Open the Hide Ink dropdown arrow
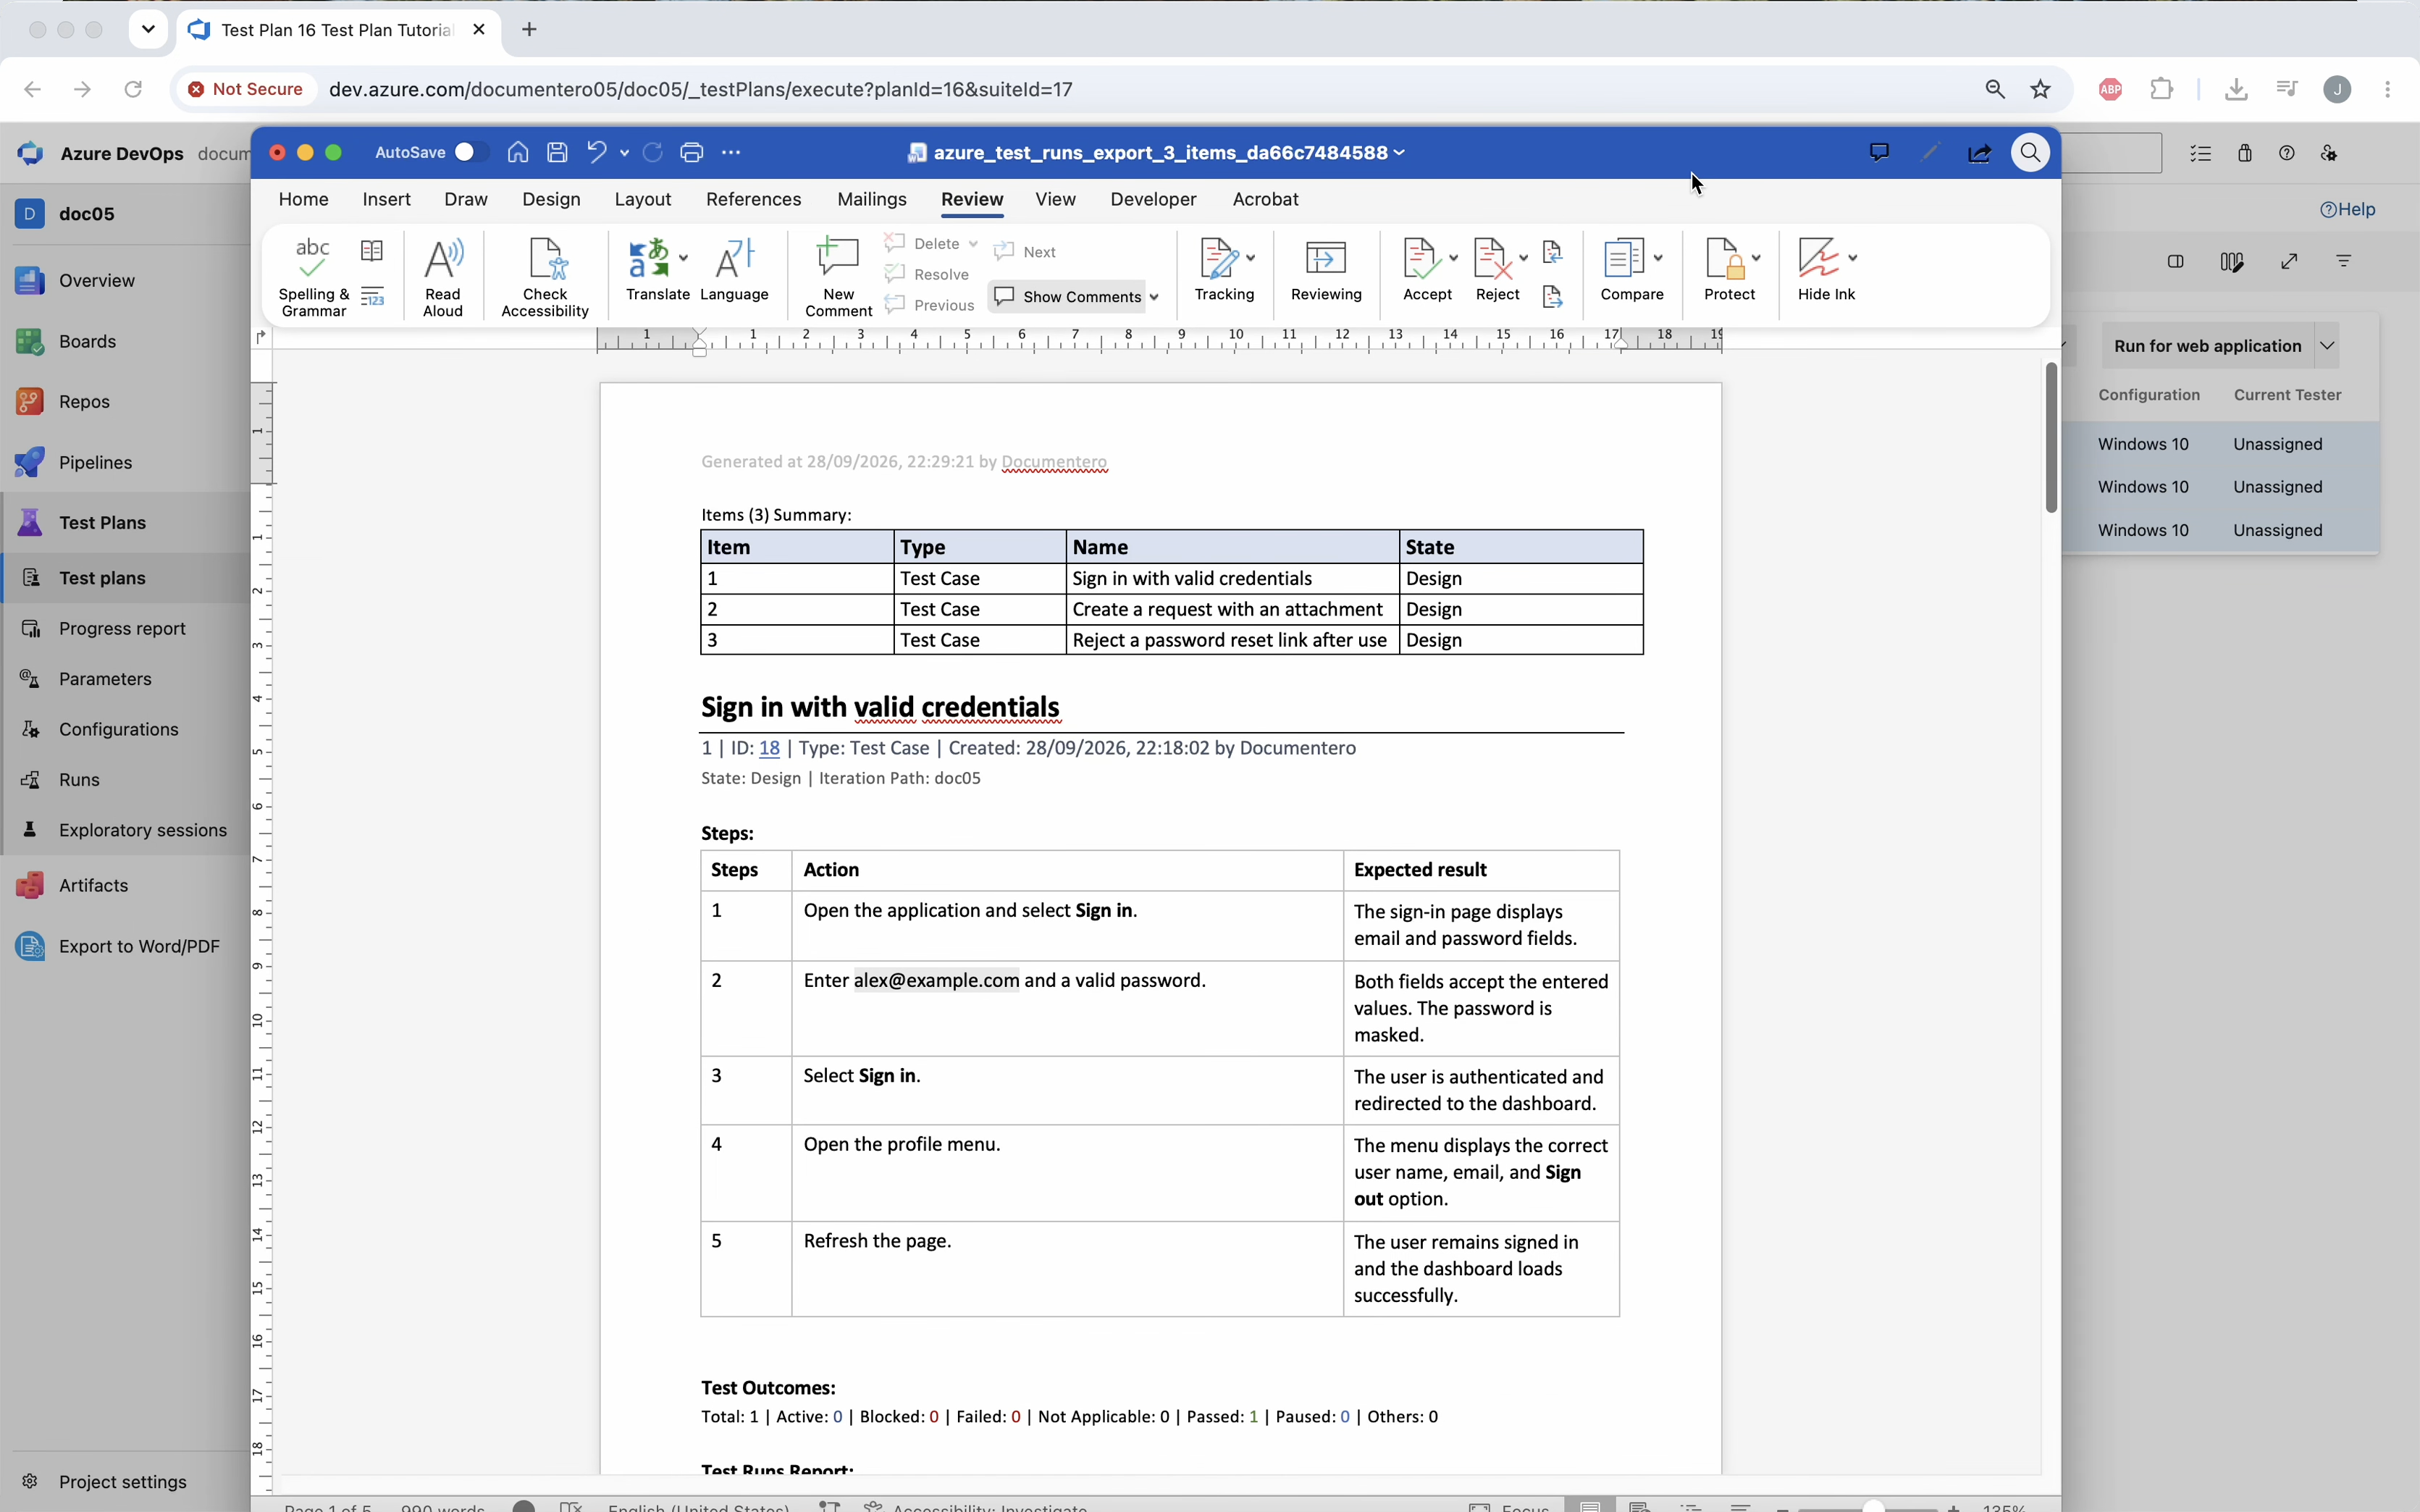 (1853, 258)
